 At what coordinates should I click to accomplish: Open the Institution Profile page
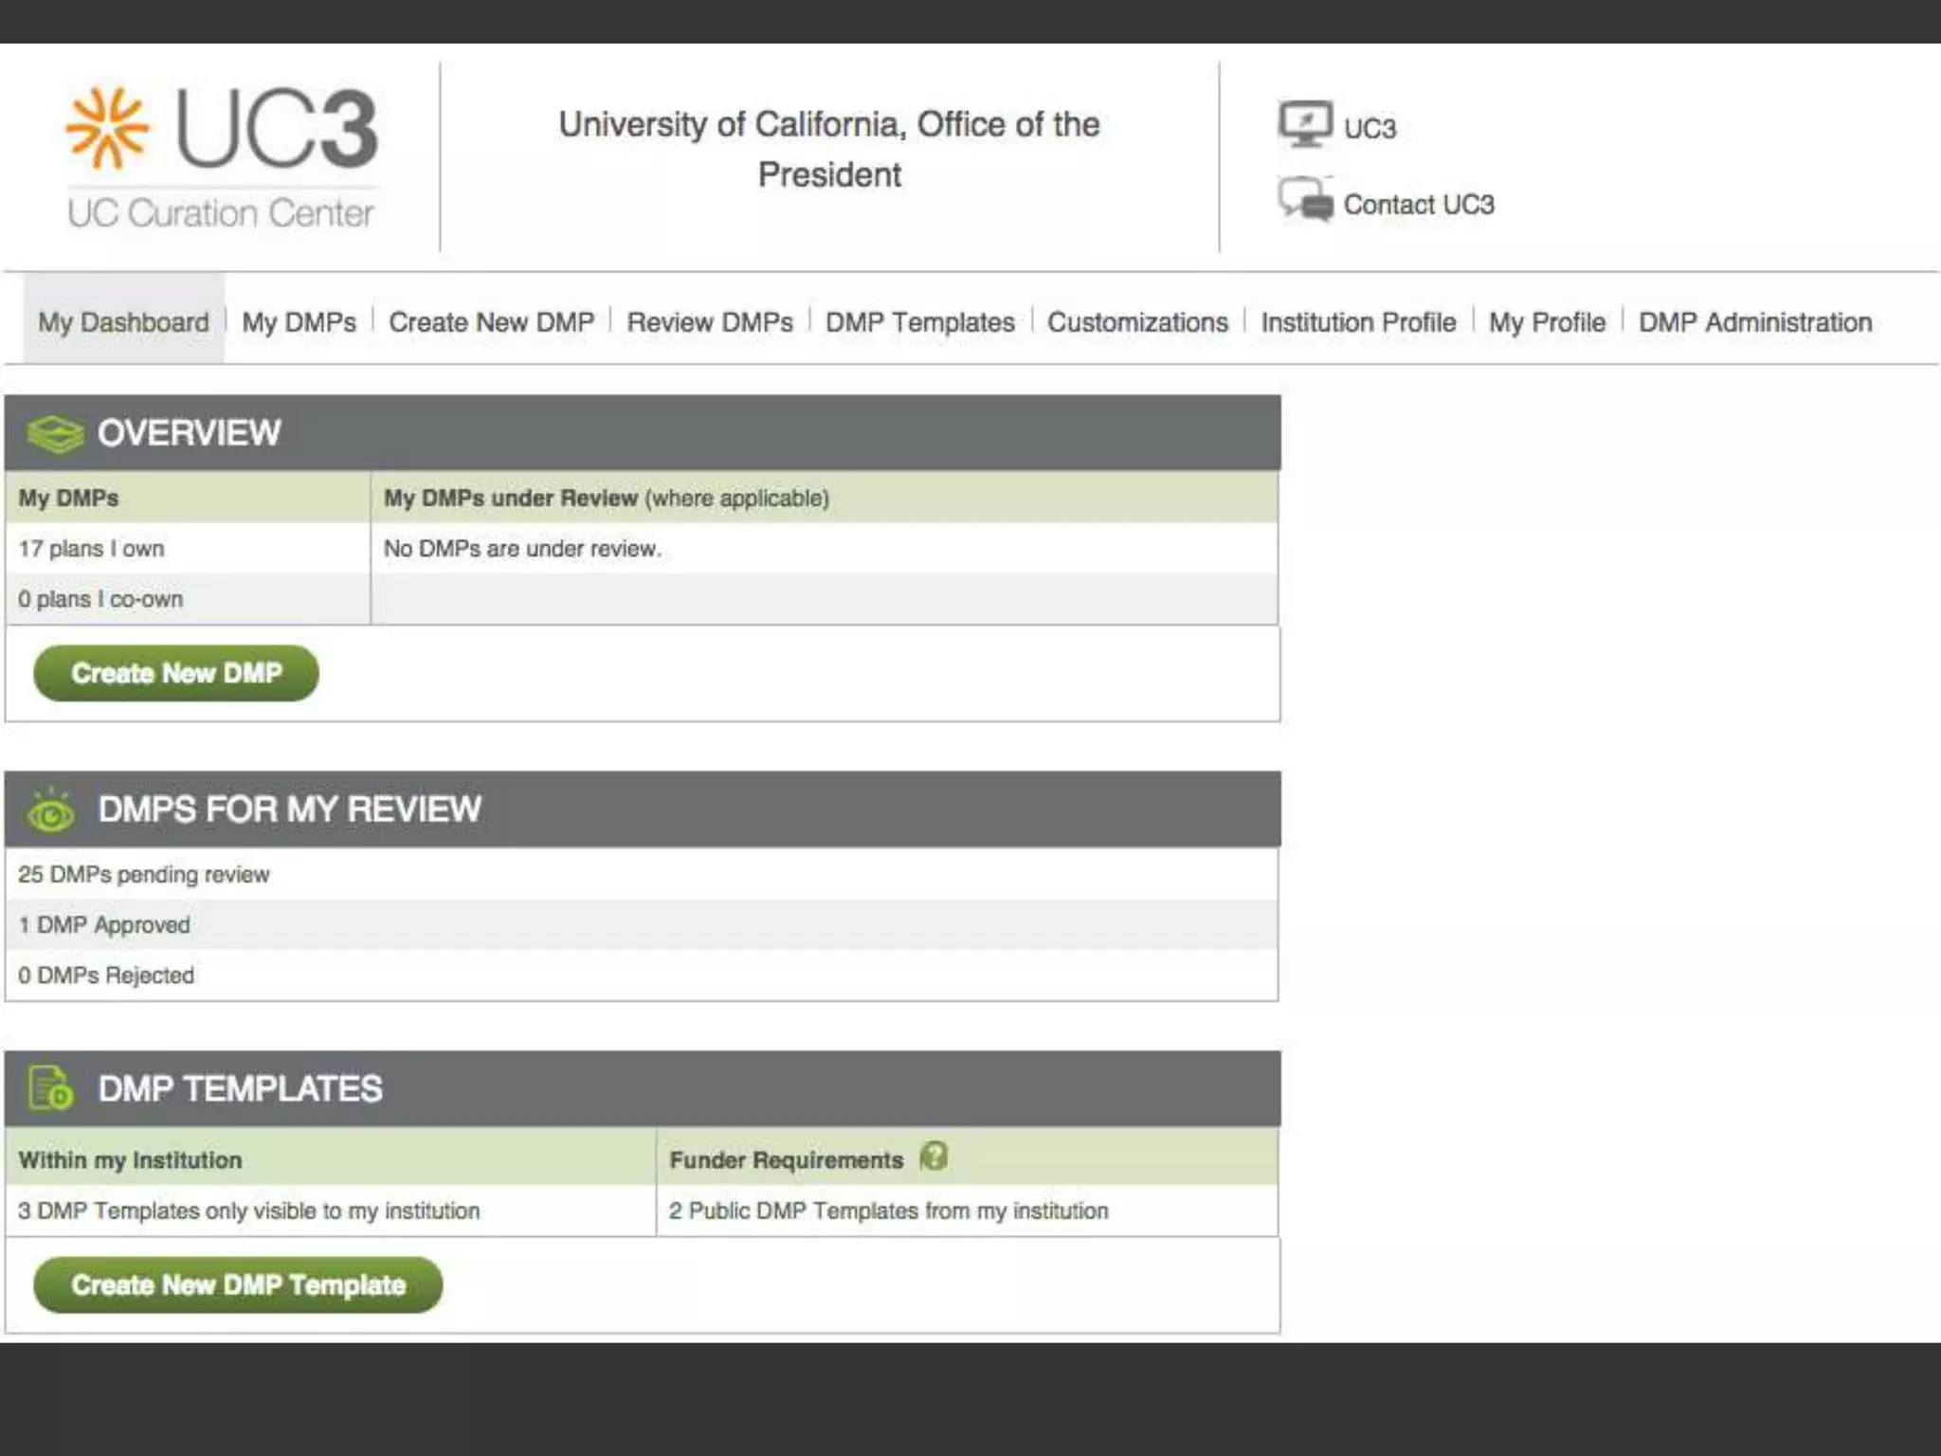[1357, 322]
